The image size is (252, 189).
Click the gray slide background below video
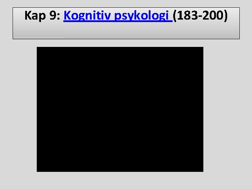120,180
